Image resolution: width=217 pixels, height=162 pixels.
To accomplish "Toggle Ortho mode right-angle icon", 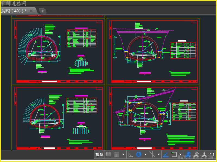I will click(x=131, y=154).
